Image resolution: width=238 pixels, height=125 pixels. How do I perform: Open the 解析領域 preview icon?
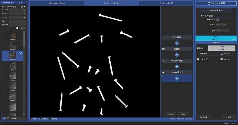pyautogui.click(x=222, y=54)
